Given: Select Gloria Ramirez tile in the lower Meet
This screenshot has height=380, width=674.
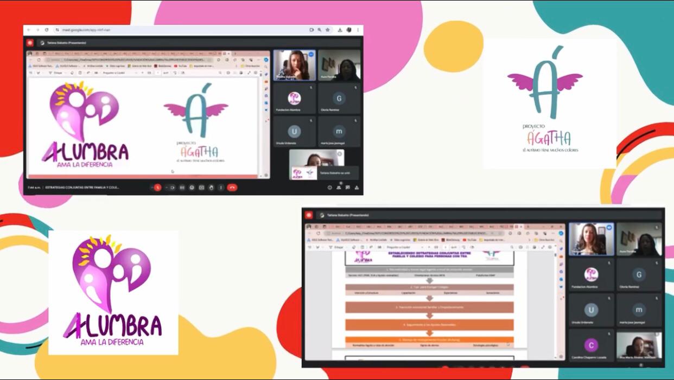Looking at the screenshot, I should [x=639, y=275].
